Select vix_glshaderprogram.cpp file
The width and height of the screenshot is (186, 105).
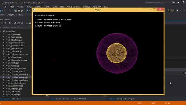coord(18,54)
